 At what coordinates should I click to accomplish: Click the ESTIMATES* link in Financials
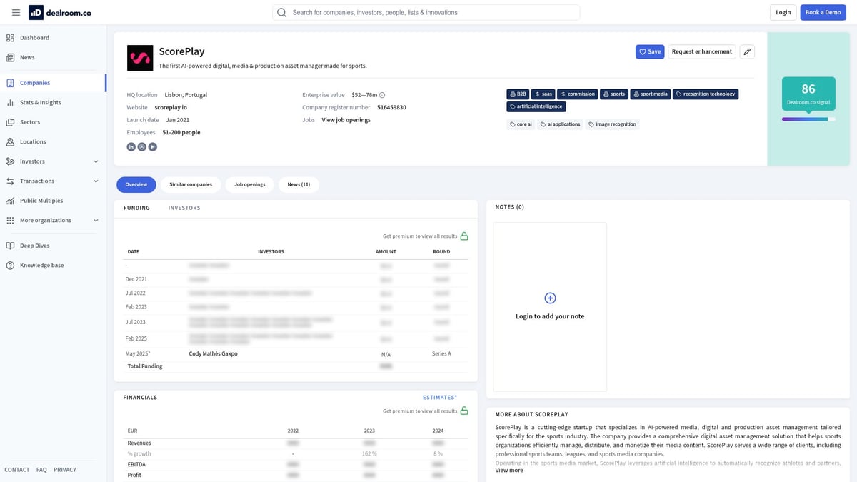click(440, 397)
